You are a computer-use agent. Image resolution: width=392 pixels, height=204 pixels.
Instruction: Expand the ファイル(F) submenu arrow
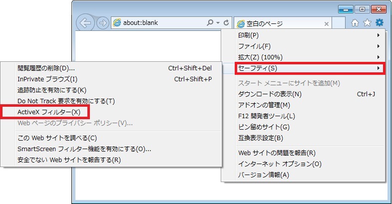(x=379, y=46)
